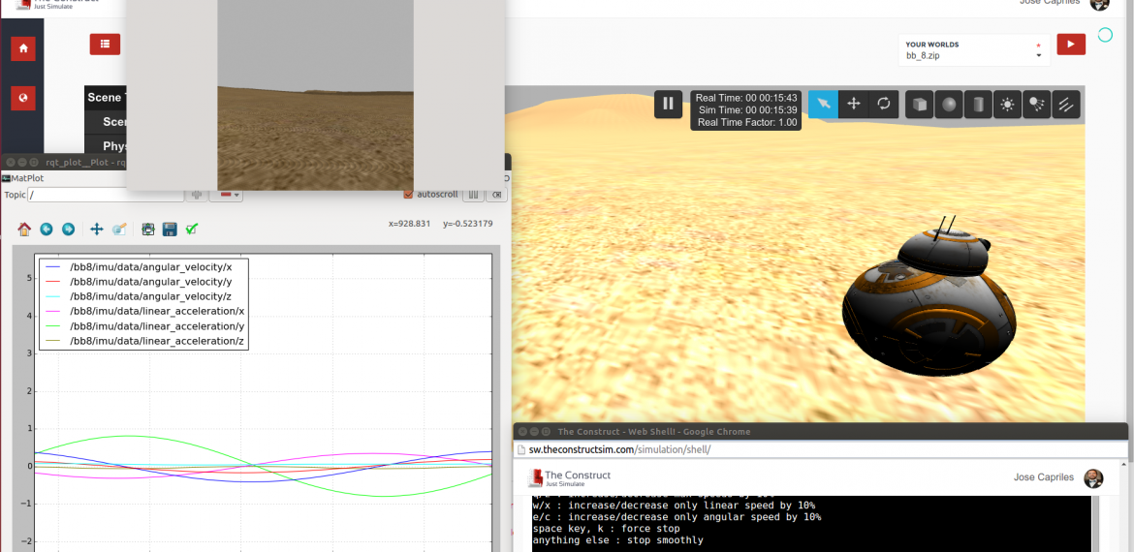
Task: Click the red globe sidebar icon
Action: tap(23, 98)
